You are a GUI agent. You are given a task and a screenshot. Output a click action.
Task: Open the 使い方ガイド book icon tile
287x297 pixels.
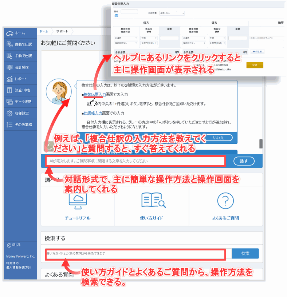click(152, 206)
